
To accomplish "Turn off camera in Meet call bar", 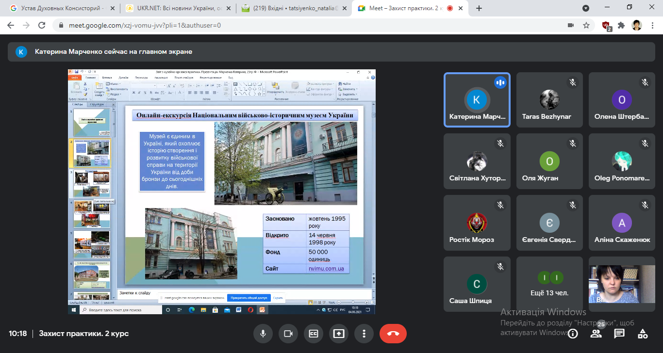I will point(288,334).
